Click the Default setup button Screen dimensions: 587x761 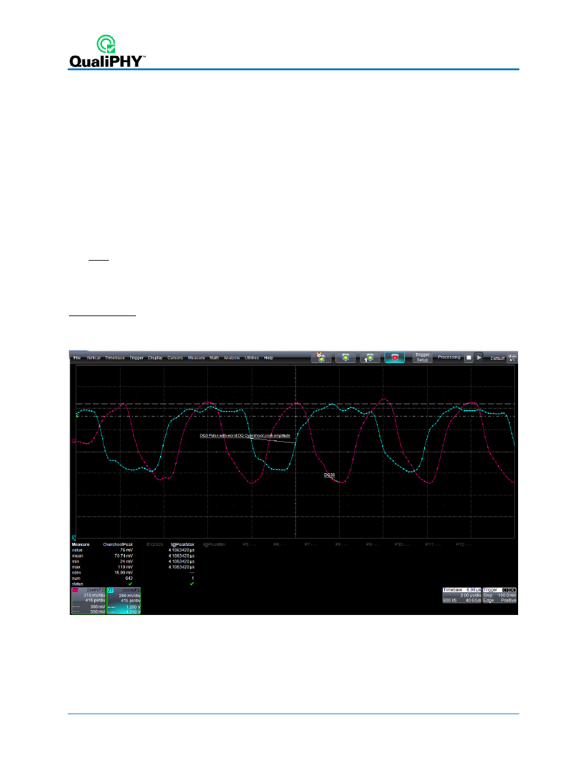497,358
